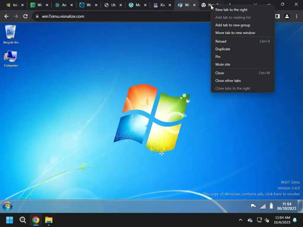Switch to the 'Ini' tab

pyautogui.click(x=12, y=5)
